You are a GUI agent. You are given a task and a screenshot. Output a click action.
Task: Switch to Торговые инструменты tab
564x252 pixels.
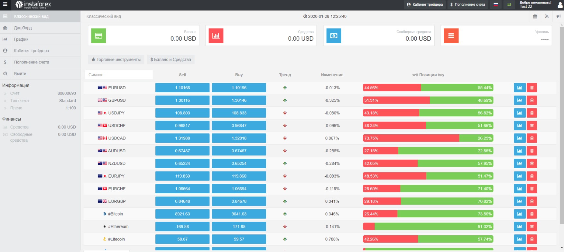pos(116,60)
